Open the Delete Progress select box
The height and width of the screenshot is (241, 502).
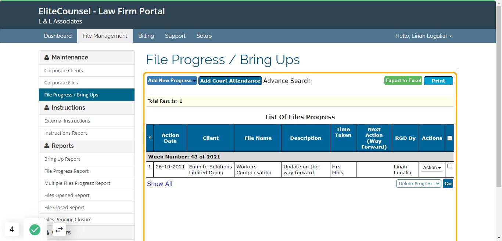click(x=419, y=184)
